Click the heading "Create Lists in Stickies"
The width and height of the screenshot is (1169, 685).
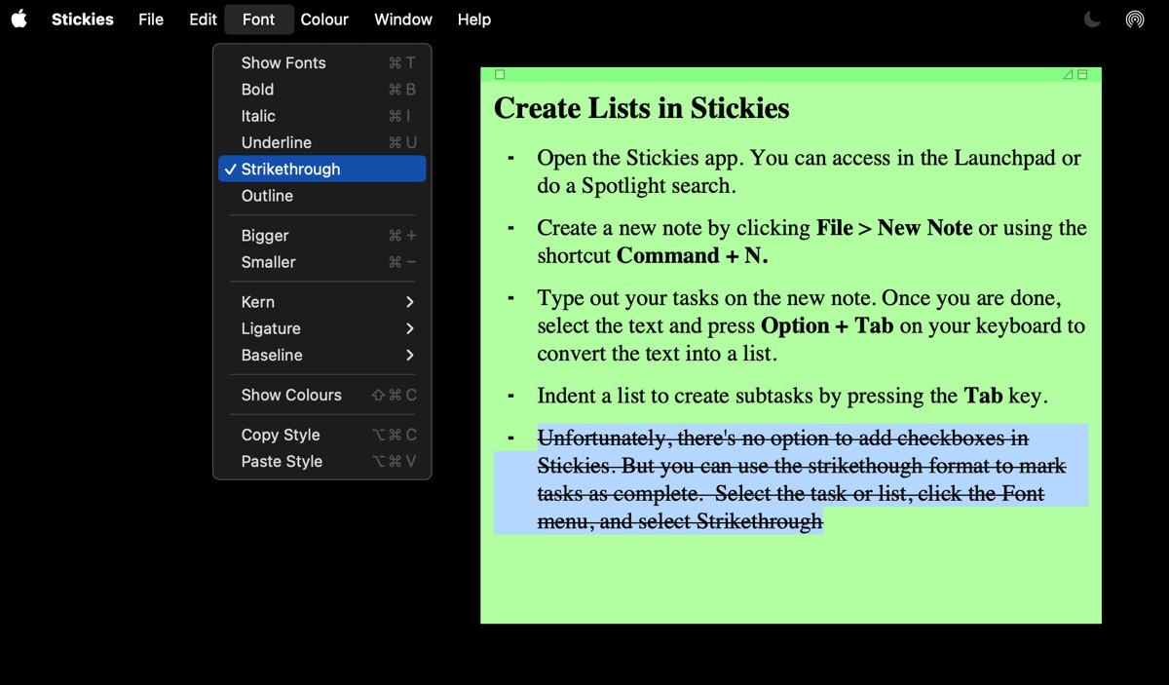[x=641, y=108]
